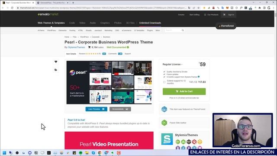Image resolution: width=277 pixels, height=156 pixels.
Task: Open Google Chrome from the taskbar
Action: [100, 153]
